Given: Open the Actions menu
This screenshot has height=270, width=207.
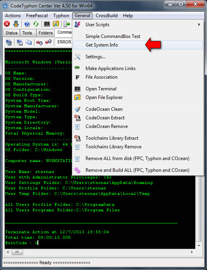Looking at the screenshot, I should click(x=13, y=16).
